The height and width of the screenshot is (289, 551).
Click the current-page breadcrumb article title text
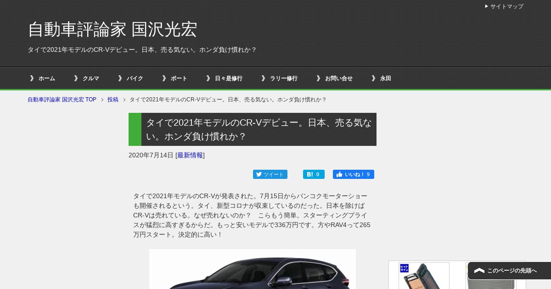[x=228, y=100]
